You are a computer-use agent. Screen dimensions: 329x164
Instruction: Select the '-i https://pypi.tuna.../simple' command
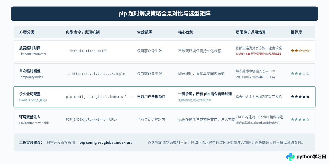coord(95,74)
